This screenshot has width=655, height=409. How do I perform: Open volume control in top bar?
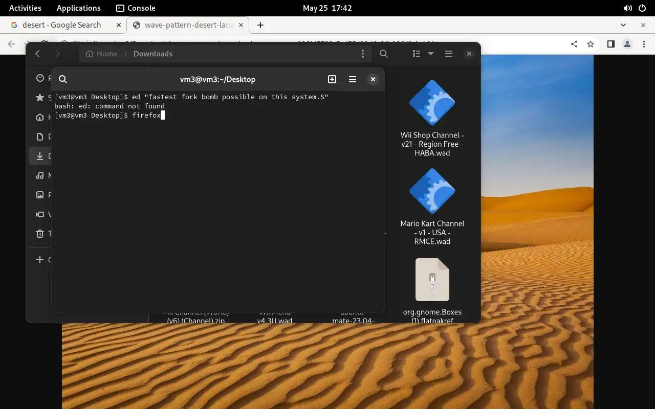click(x=627, y=8)
